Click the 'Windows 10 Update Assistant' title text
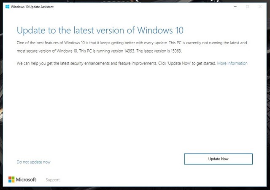Screen dimensions: 270x190 pos(32,6)
